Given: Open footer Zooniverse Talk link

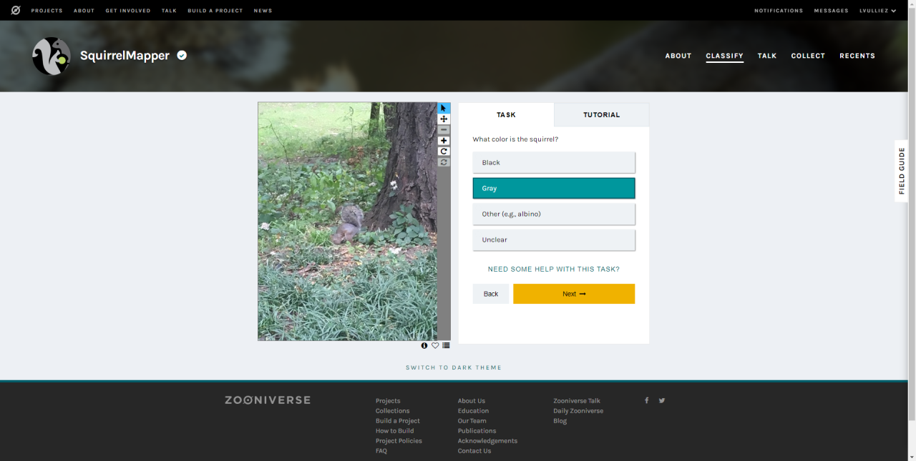Looking at the screenshot, I should tap(577, 401).
